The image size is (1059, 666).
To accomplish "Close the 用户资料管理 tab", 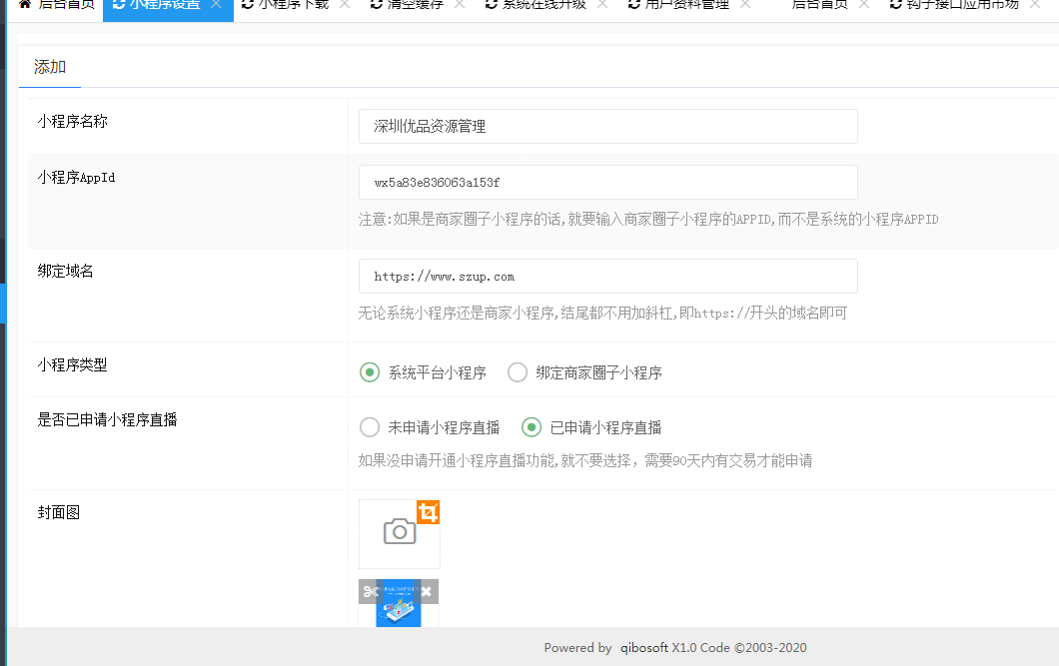I will click(x=745, y=4).
